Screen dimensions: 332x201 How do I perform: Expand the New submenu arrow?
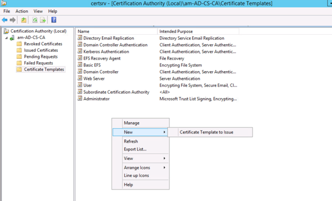164,132
